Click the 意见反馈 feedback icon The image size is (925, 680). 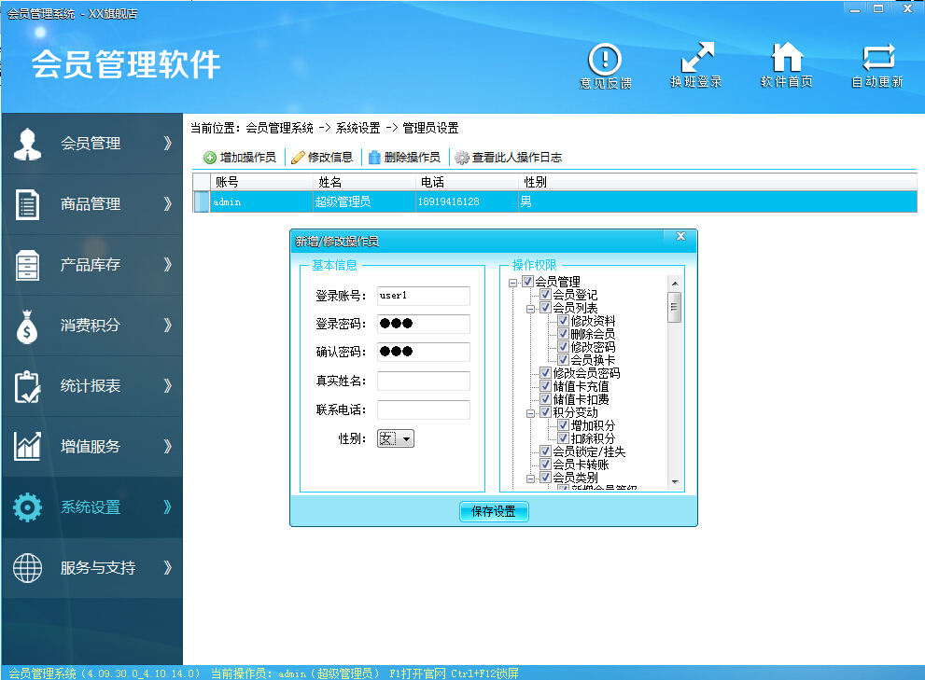tap(606, 59)
